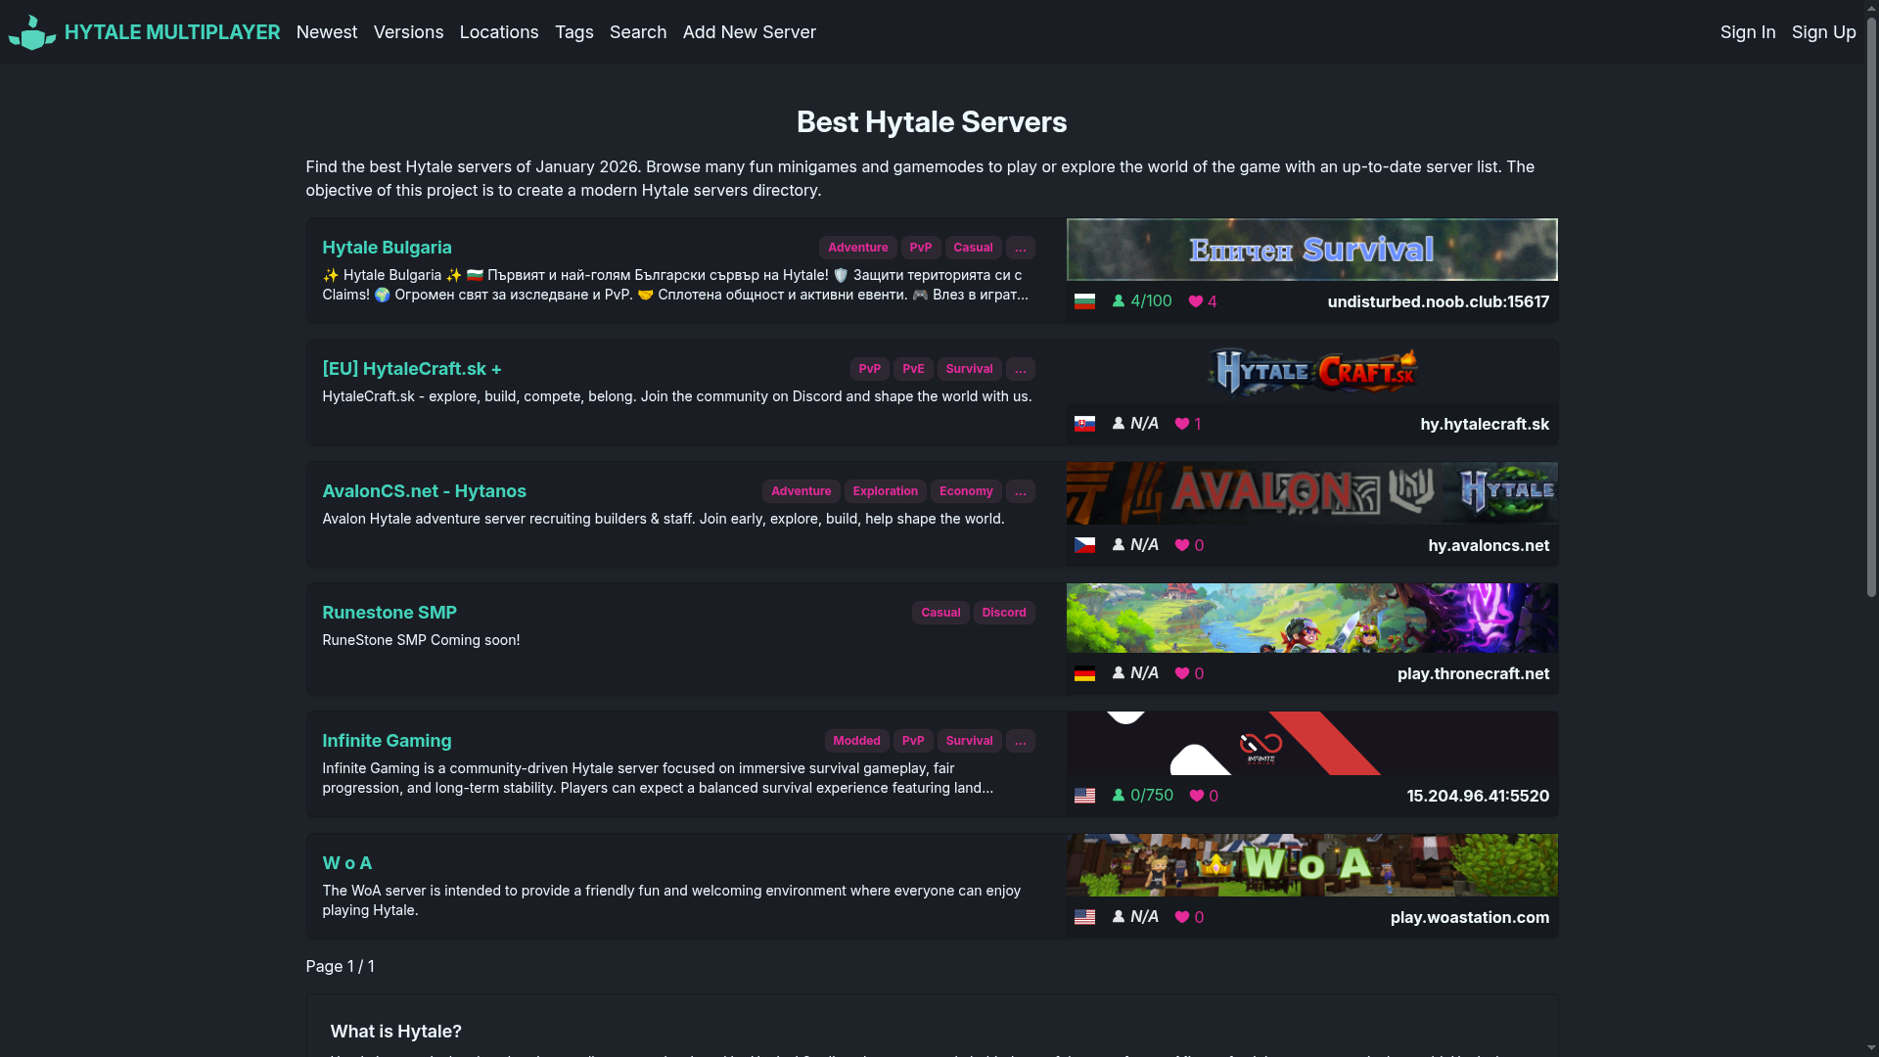Click the Czech flag on AvalonCS.net
Image resolution: width=1879 pixels, height=1057 pixels.
(1084, 545)
